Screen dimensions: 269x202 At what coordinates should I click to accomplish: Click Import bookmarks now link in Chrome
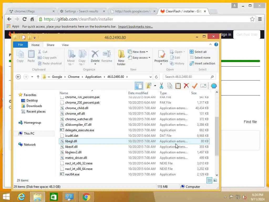click(135, 27)
